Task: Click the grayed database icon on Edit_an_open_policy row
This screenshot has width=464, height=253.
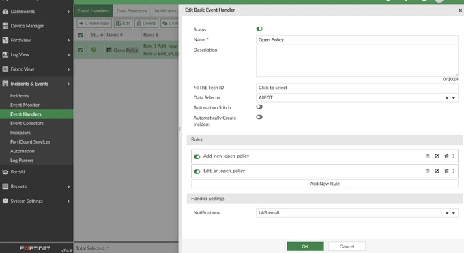Action: click(x=428, y=171)
